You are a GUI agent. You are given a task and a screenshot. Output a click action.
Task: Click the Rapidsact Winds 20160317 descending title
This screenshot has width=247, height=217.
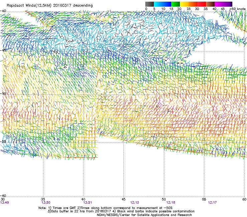tap(50, 6)
